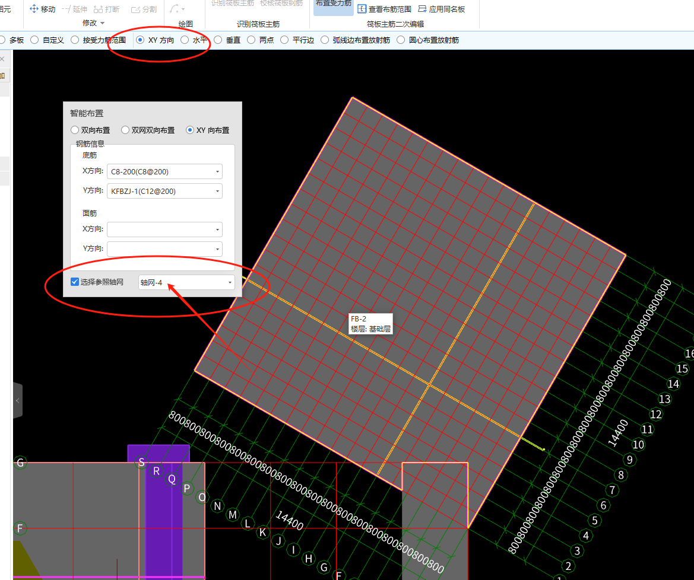Click the 打断 break tool
694x580 pixels.
point(107,9)
